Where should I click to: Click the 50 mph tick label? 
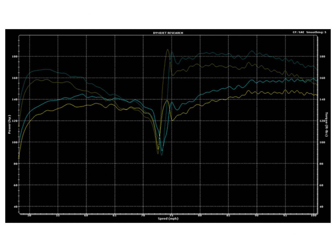[x=29, y=216]
